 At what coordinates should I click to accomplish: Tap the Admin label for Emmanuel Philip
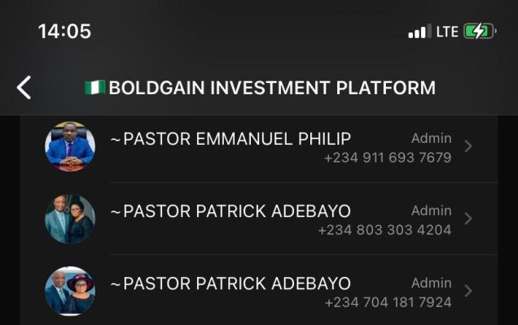click(431, 138)
